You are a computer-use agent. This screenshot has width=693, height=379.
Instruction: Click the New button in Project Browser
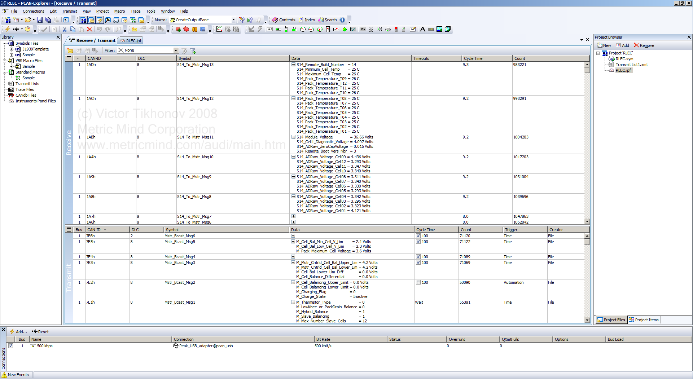tap(604, 45)
